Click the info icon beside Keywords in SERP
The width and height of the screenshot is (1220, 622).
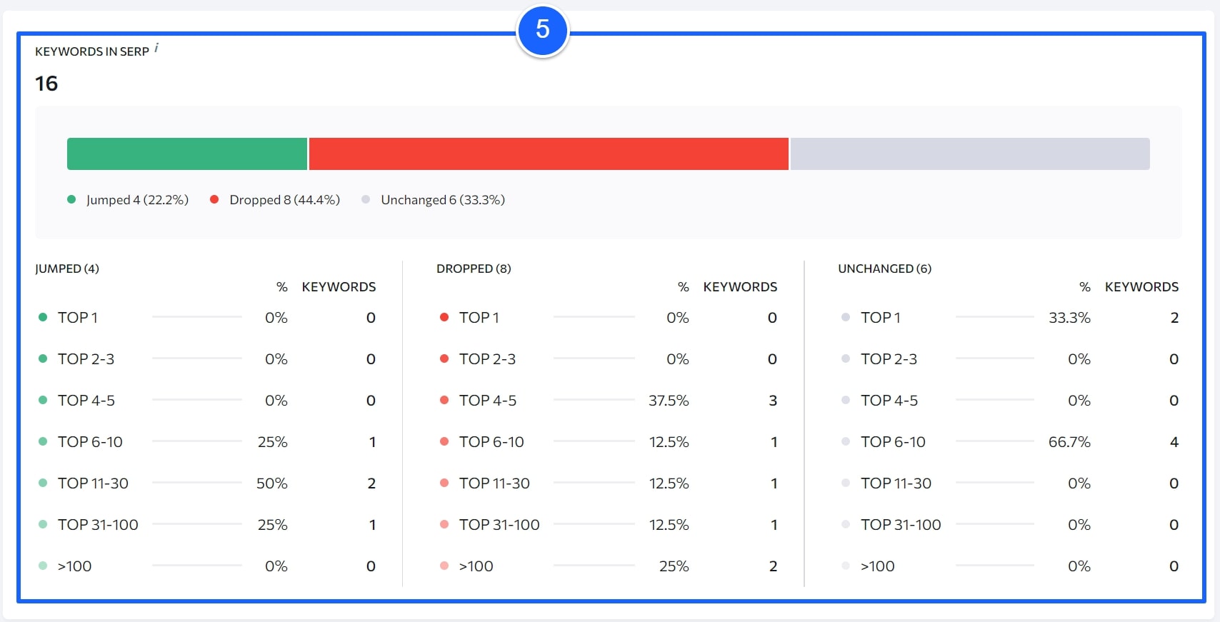[x=156, y=48]
